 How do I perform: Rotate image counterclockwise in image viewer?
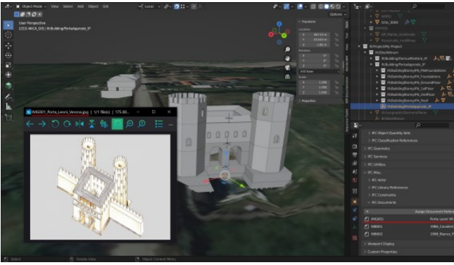55,124
